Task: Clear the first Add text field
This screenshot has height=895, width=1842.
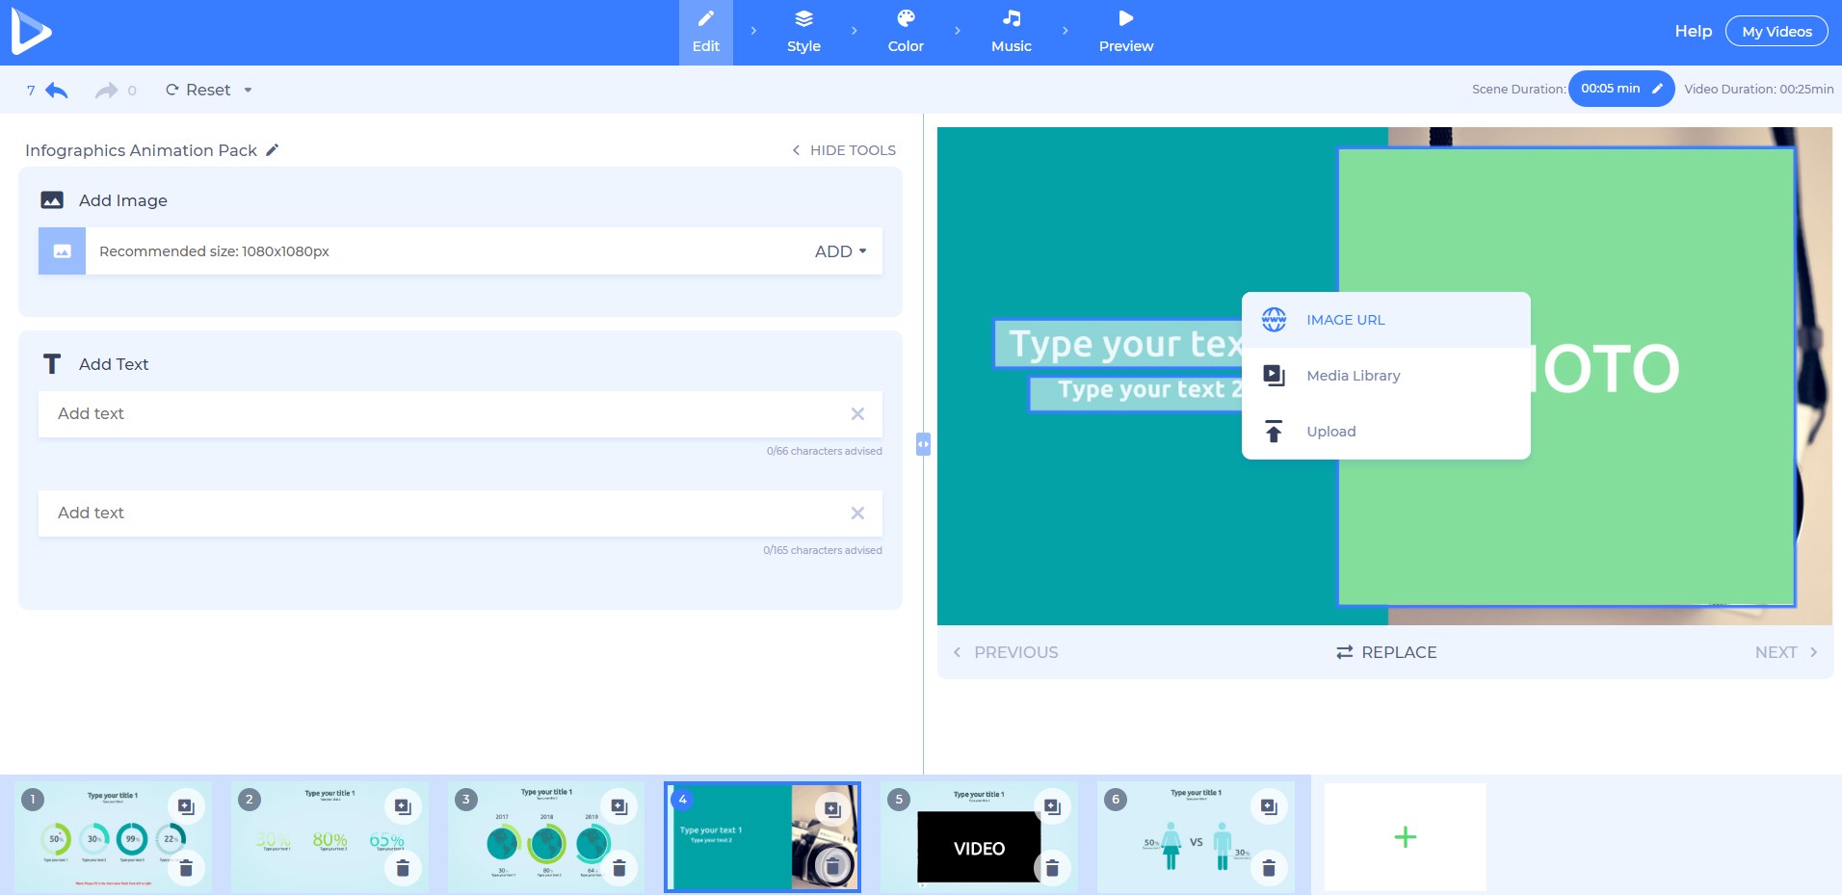Action: 857,414
